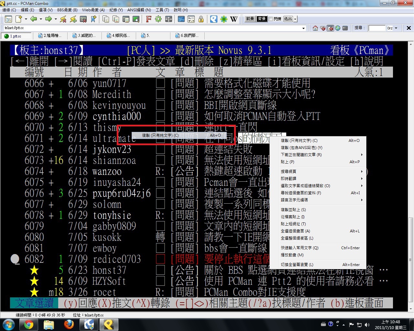Open Wikipedia via the W icon
This screenshot has height=331, width=414.
234,19
